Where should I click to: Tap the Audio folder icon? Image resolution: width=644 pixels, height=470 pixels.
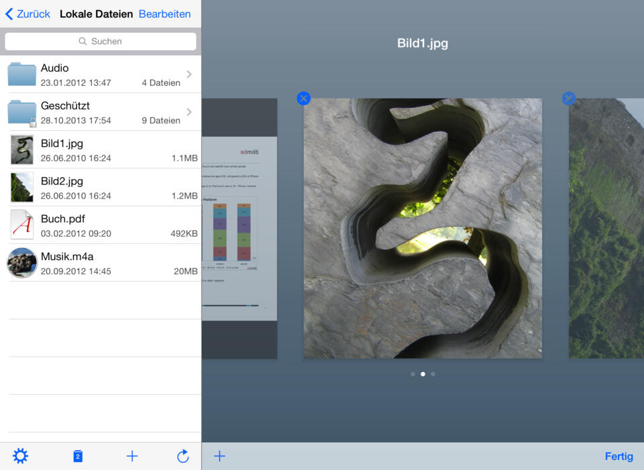pos(21,74)
